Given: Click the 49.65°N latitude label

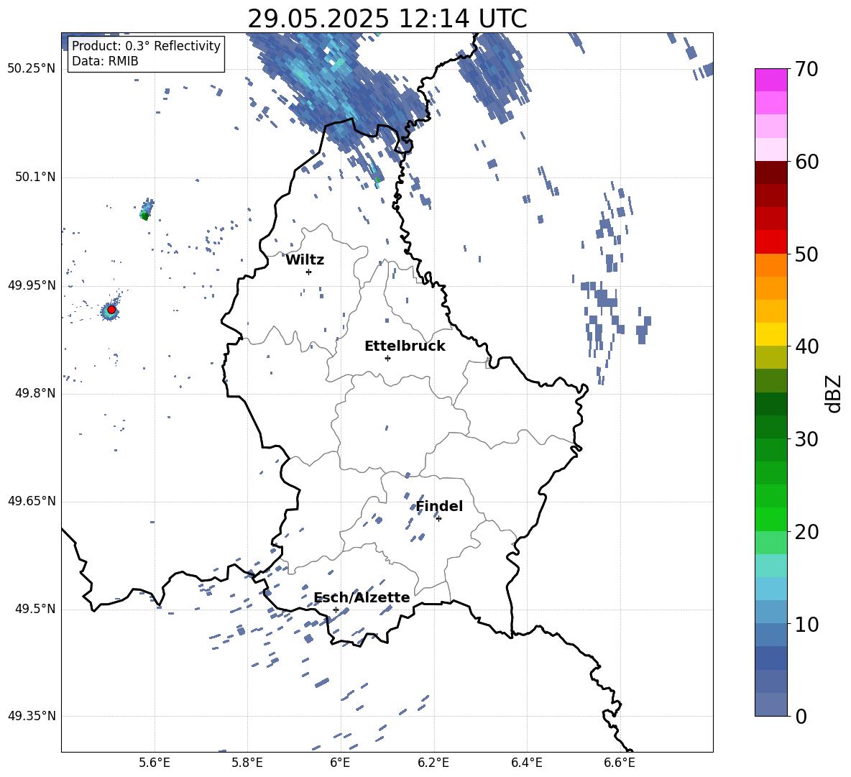Looking at the screenshot, I should pyautogui.click(x=32, y=501).
